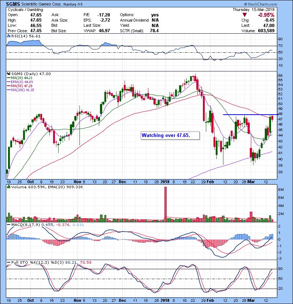Click the RSI(14) panel chart icon

8,36
